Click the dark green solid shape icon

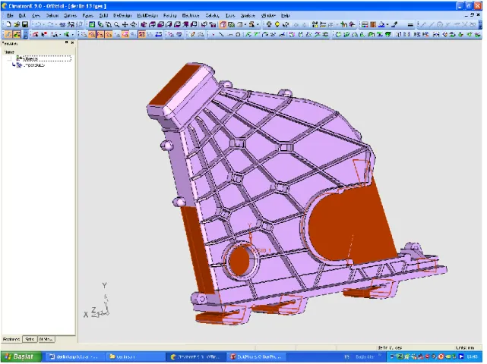point(387,34)
